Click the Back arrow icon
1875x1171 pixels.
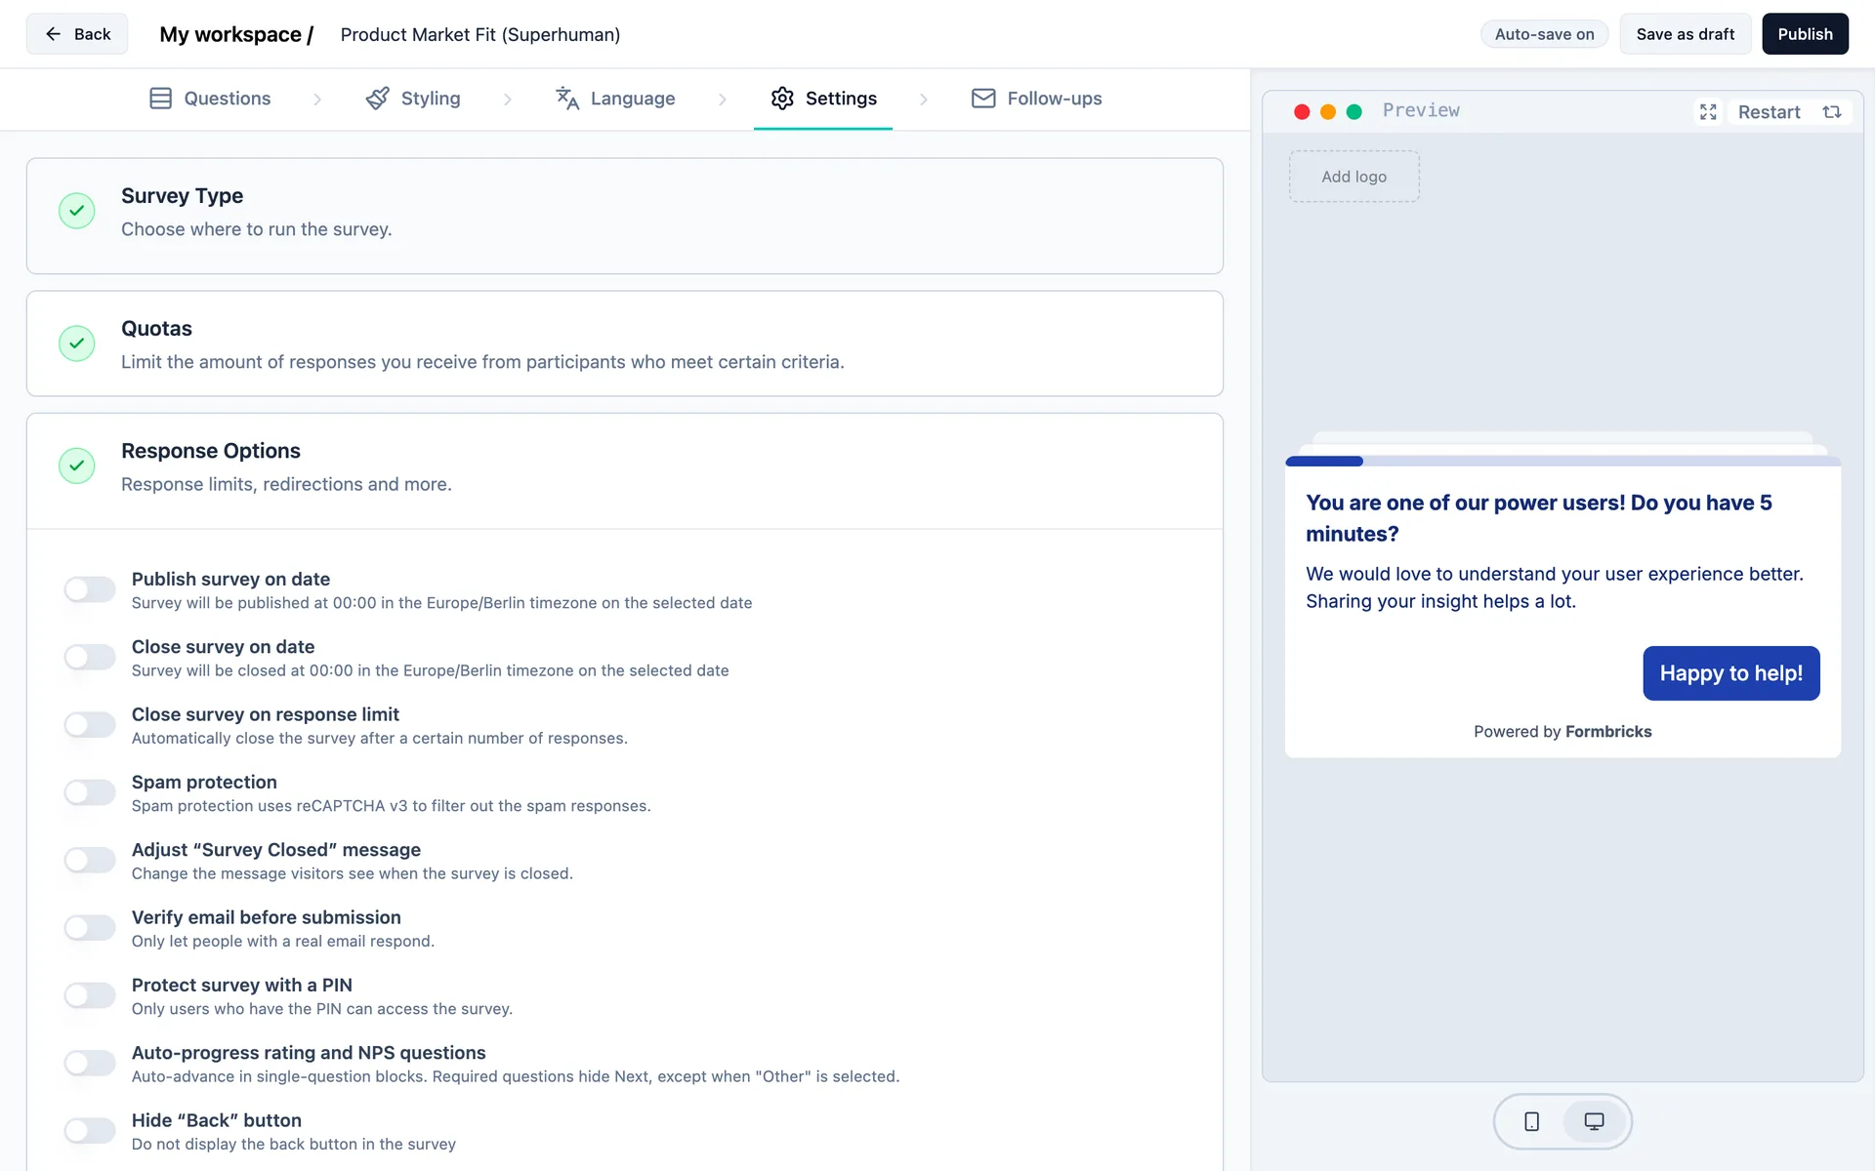[53, 34]
